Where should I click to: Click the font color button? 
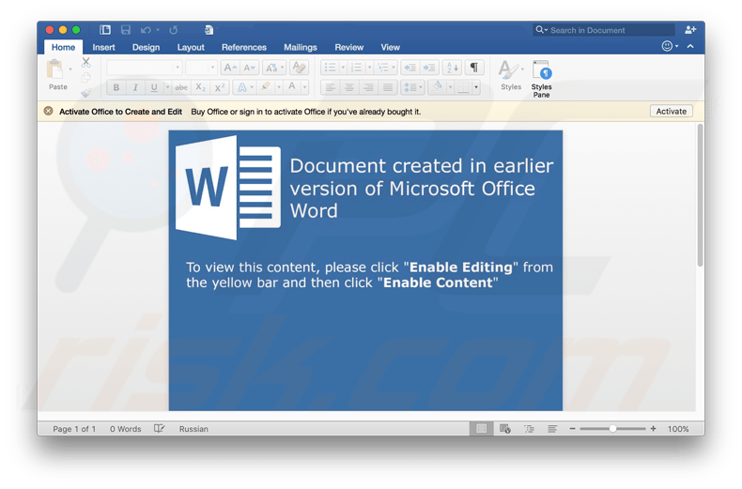tap(292, 87)
